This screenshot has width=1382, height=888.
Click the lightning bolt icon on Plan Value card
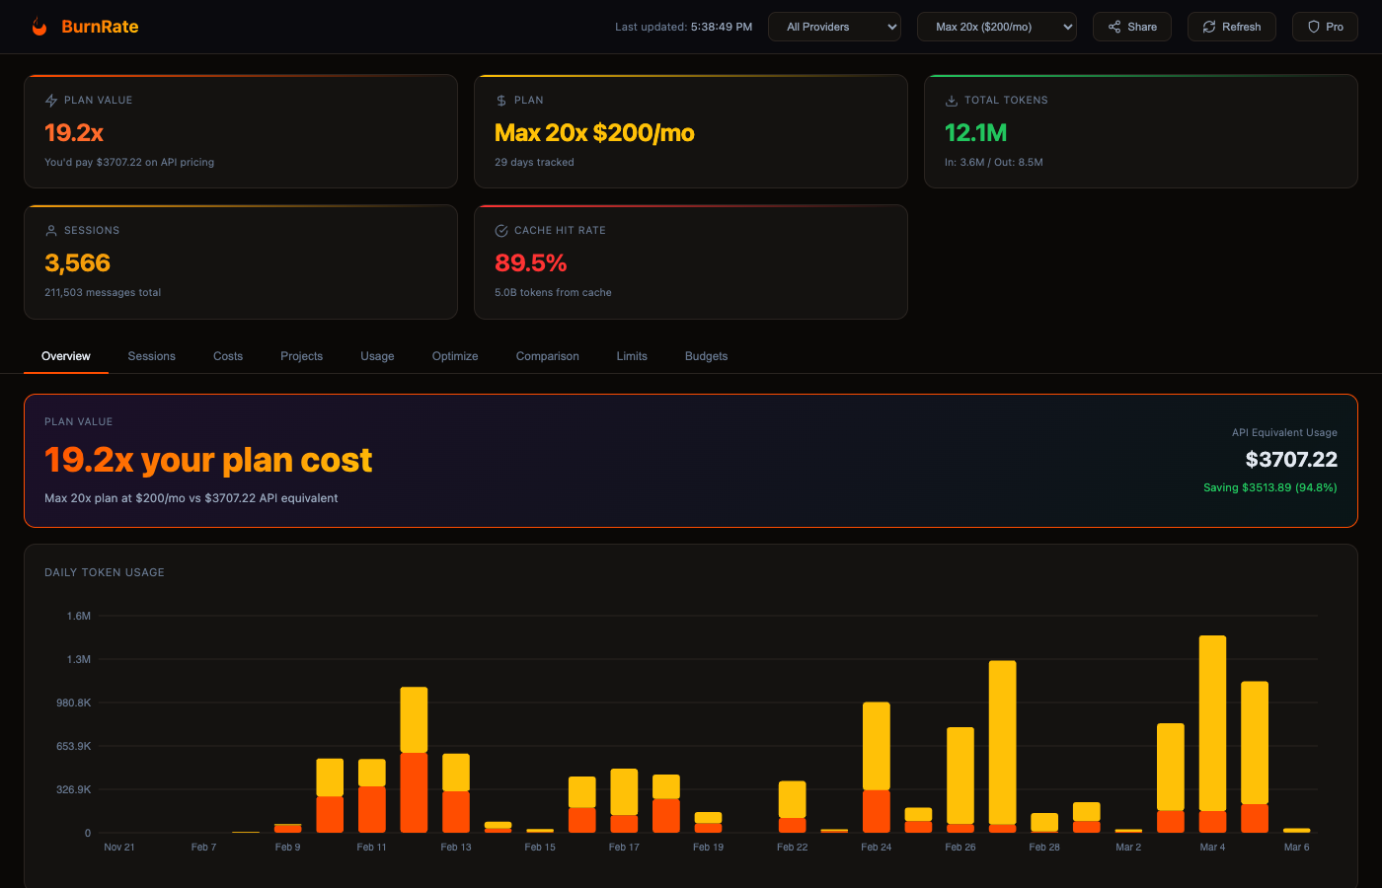50,100
